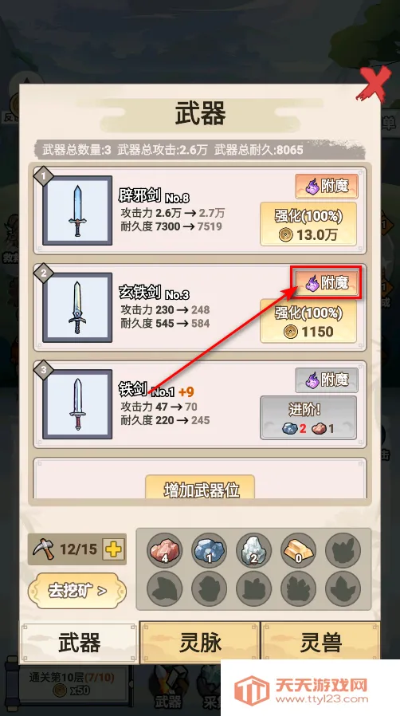
Task: Strengthen 辟邪剑 for 13.0万 coins
Action: pyautogui.click(x=308, y=224)
